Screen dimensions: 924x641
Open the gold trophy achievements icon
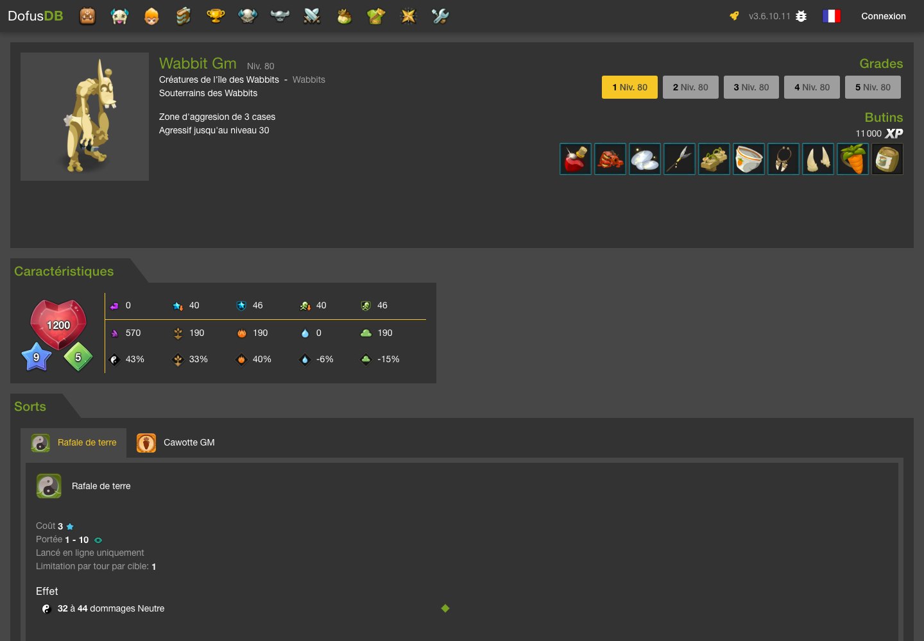tap(216, 16)
